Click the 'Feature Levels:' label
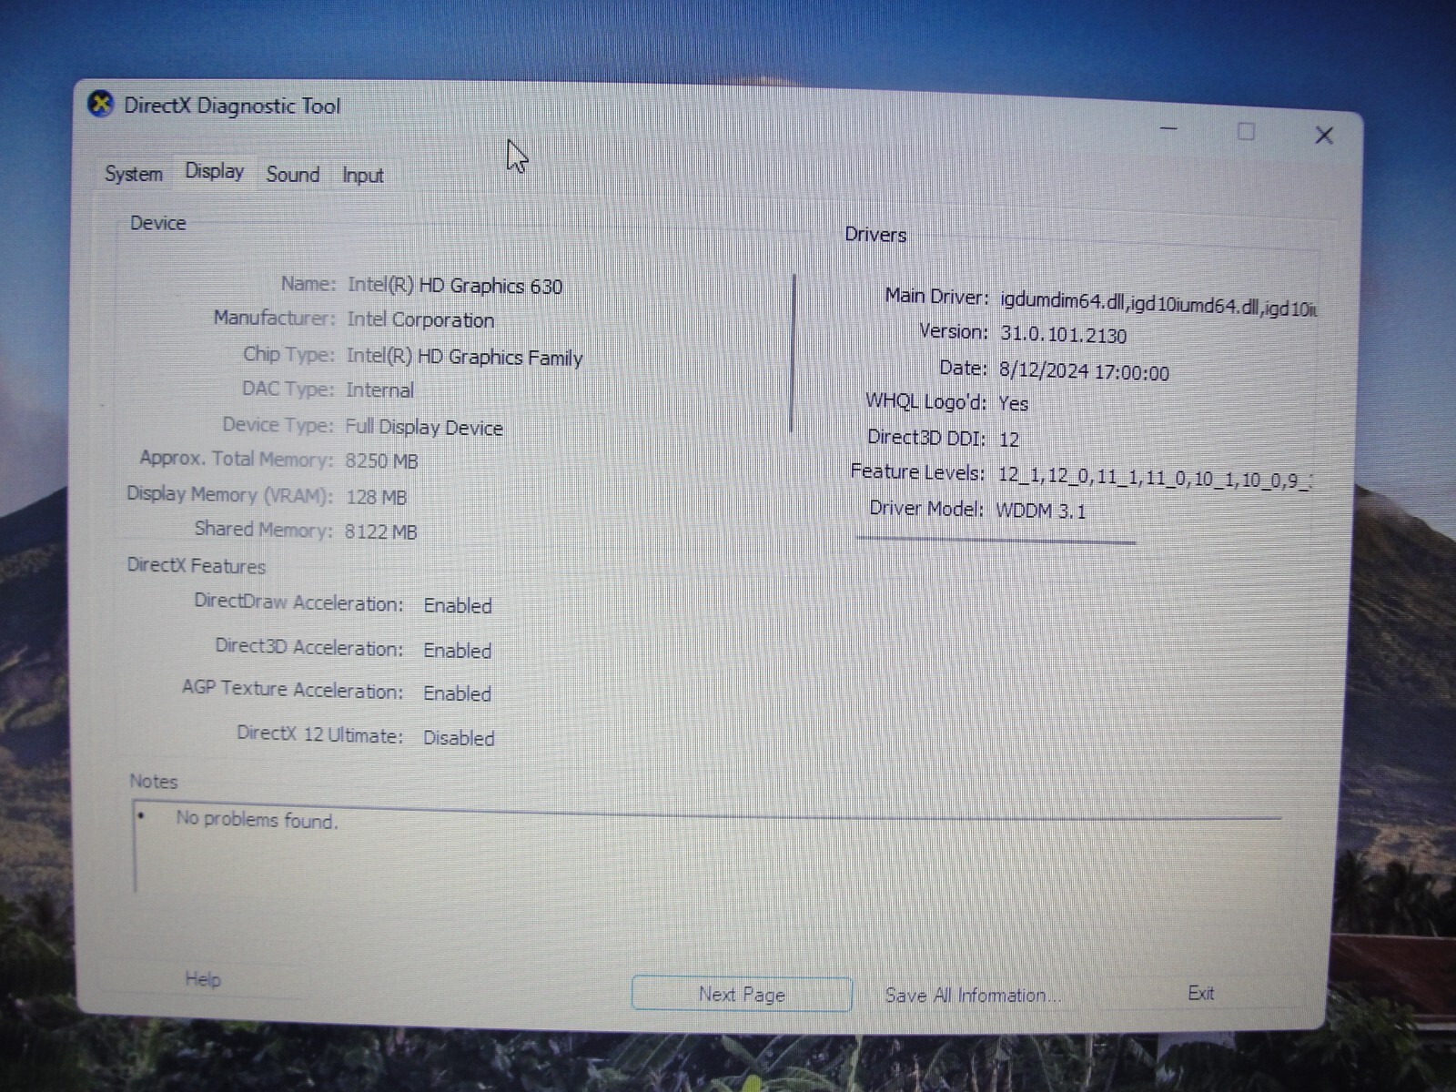This screenshot has width=1456, height=1092. tap(917, 472)
